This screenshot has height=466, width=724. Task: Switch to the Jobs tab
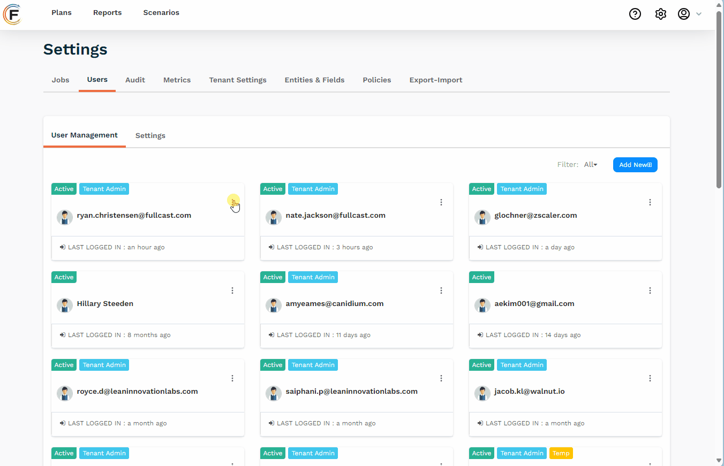[61, 80]
